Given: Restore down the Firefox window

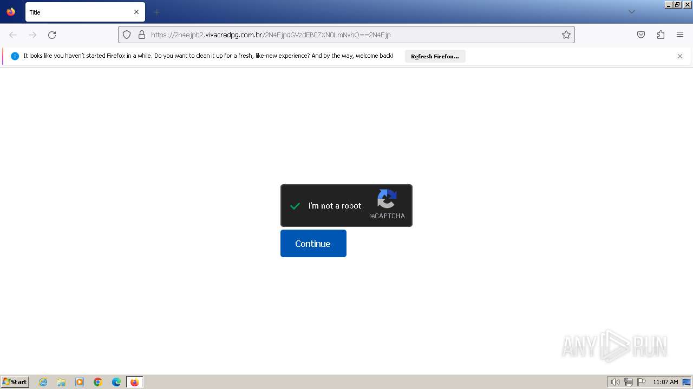Looking at the screenshot, I should tap(677, 4).
